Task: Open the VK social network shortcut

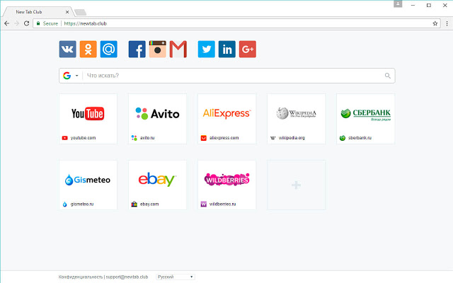Action: pyautogui.click(x=68, y=49)
